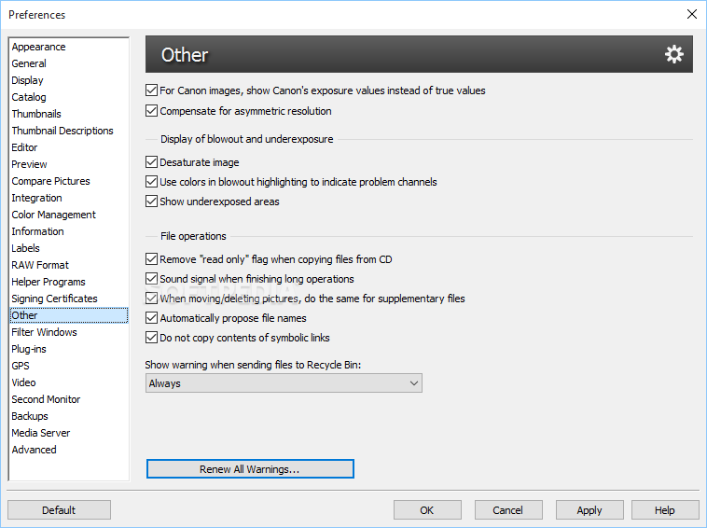Go to Catalog preferences

pyautogui.click(x=68, y=97)
